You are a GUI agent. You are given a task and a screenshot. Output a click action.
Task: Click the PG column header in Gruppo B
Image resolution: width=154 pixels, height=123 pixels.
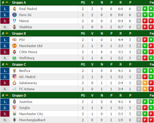coord(83,33)
